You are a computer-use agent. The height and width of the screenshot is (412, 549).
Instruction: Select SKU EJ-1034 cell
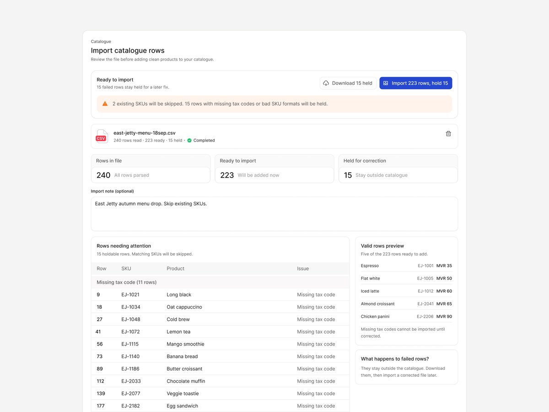coord(131,307)
